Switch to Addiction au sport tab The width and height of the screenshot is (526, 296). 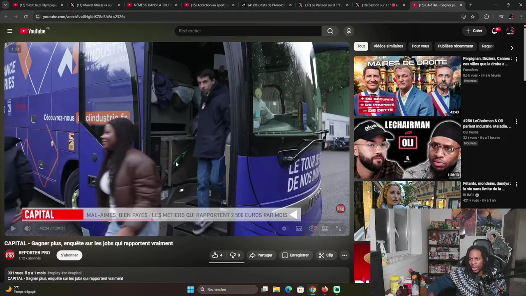tap(208, 5)
